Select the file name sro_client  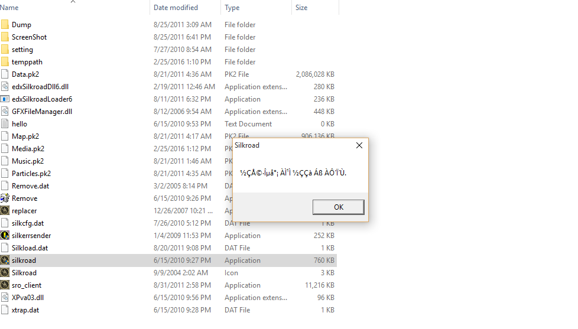click(x=27, y=285)
